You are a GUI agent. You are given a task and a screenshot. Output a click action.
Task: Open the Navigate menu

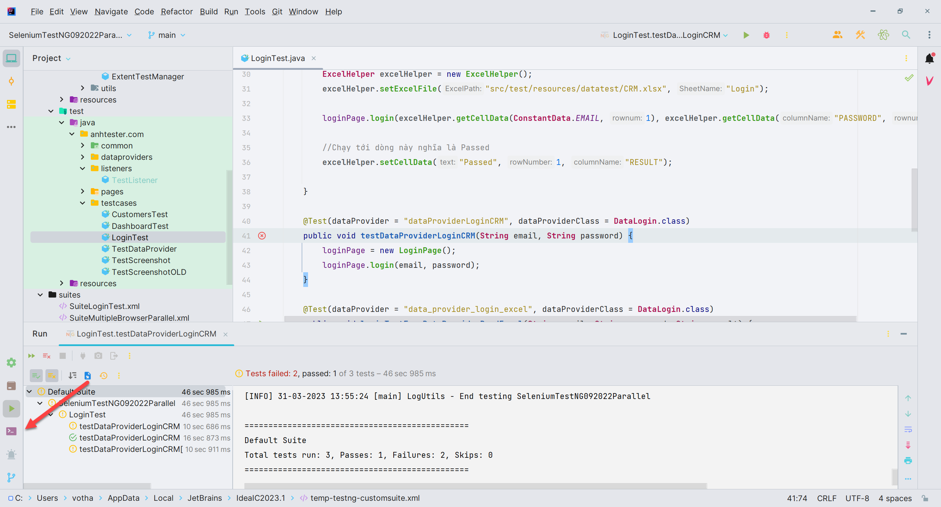tap(111, 12)
